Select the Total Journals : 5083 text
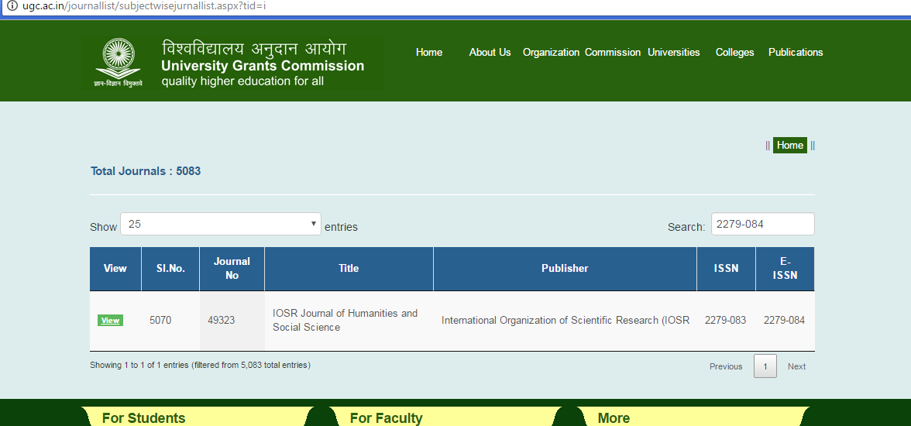The height and width of the screenshot is (426, 911). (x=146, y=171)
